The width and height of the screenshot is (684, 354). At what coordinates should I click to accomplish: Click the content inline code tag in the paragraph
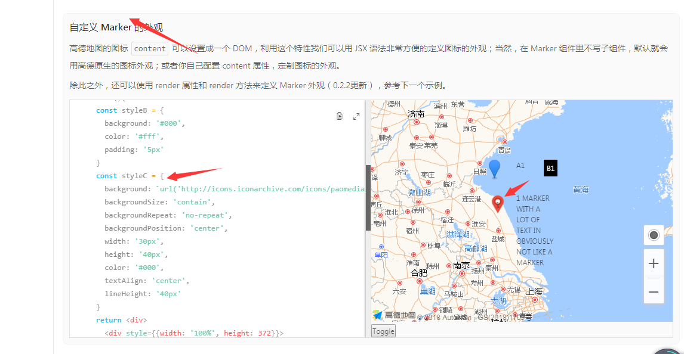pyautogui.click(x=149, y=48)
